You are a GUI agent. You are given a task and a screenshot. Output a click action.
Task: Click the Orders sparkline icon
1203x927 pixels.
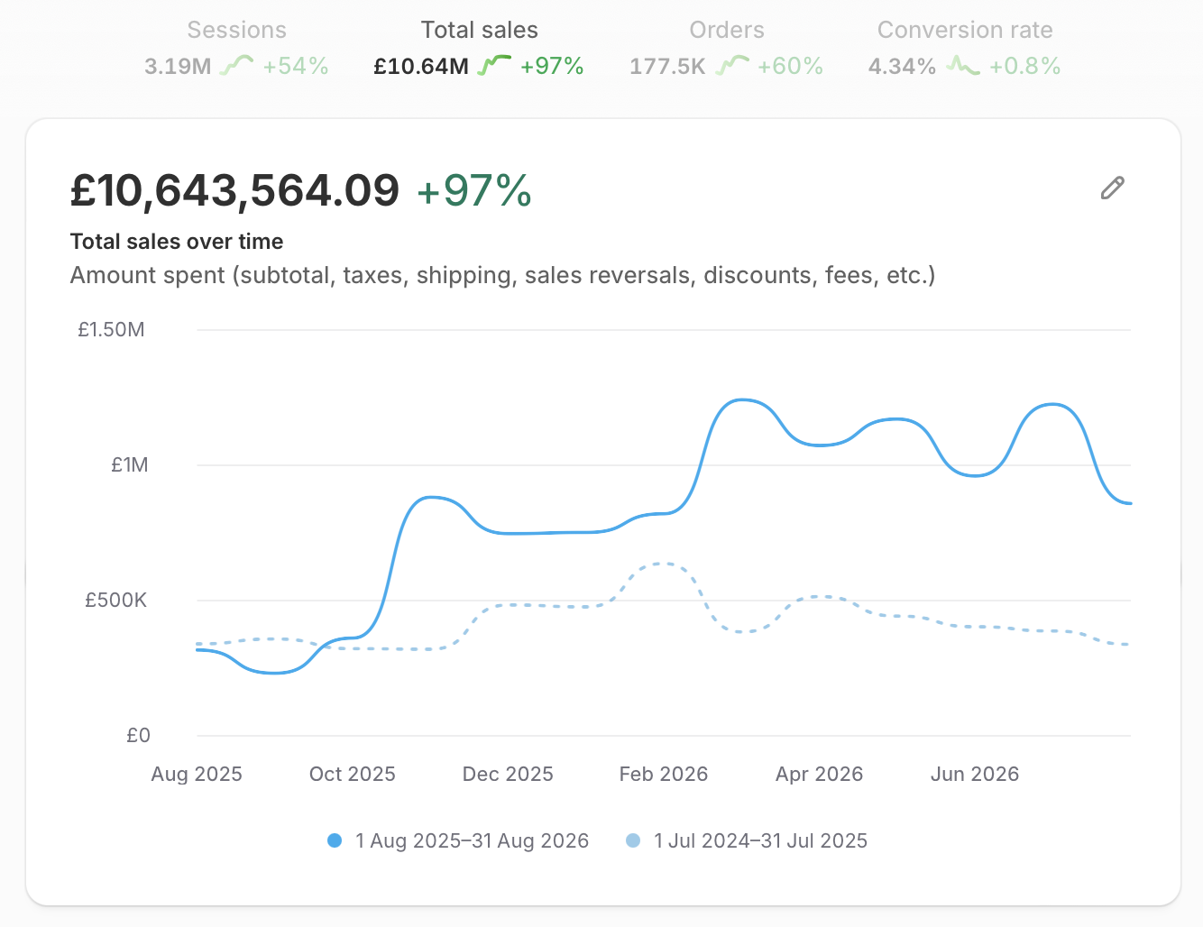[x=732, y=65]
